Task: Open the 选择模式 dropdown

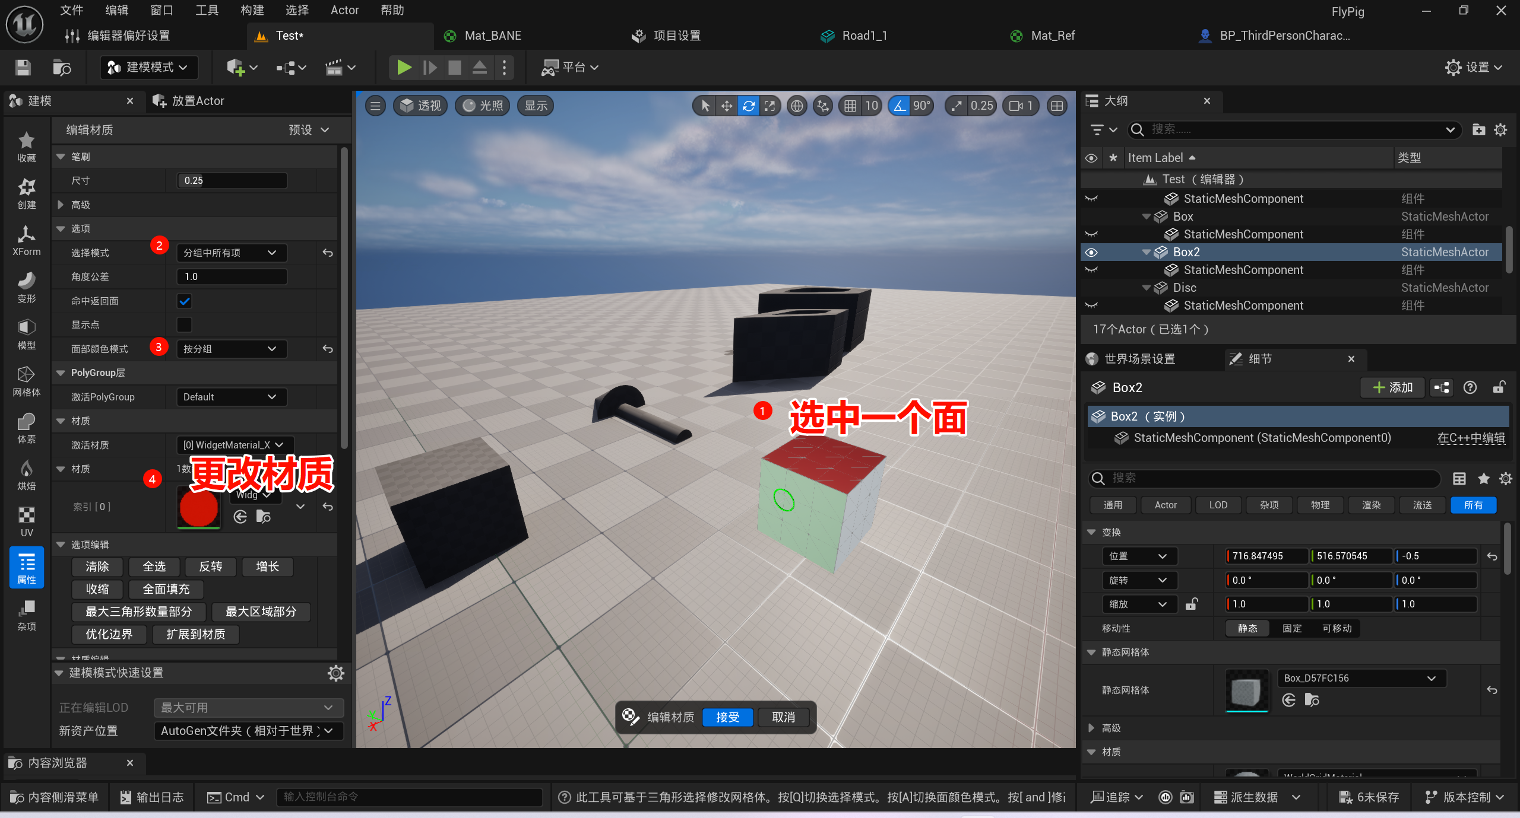Action: point(231,253)
